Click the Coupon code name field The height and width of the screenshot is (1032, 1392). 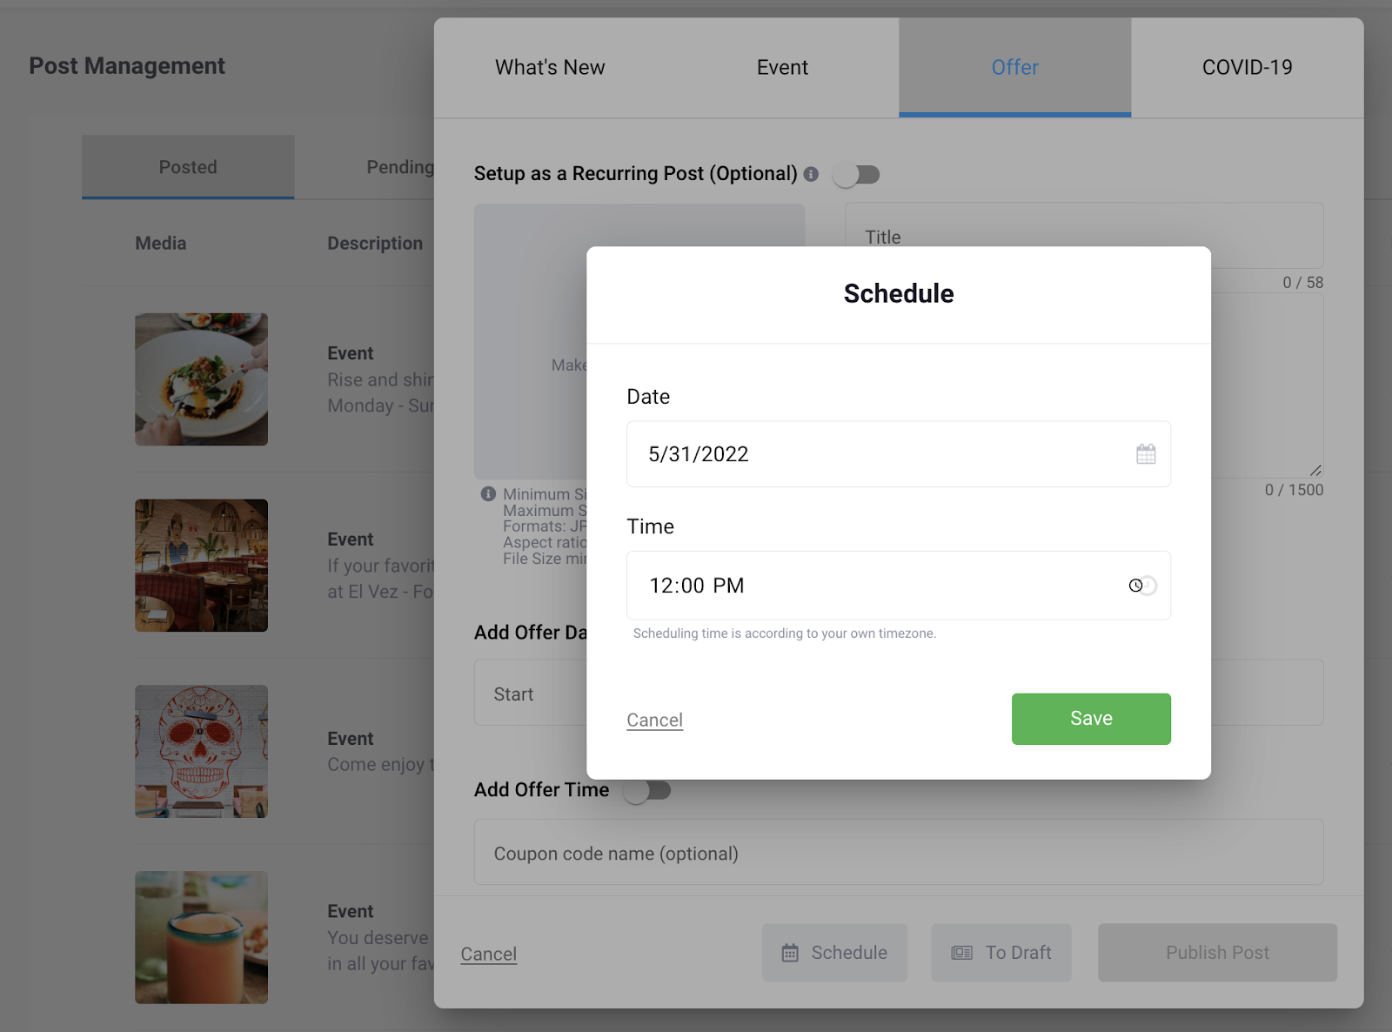coord(899,853)
